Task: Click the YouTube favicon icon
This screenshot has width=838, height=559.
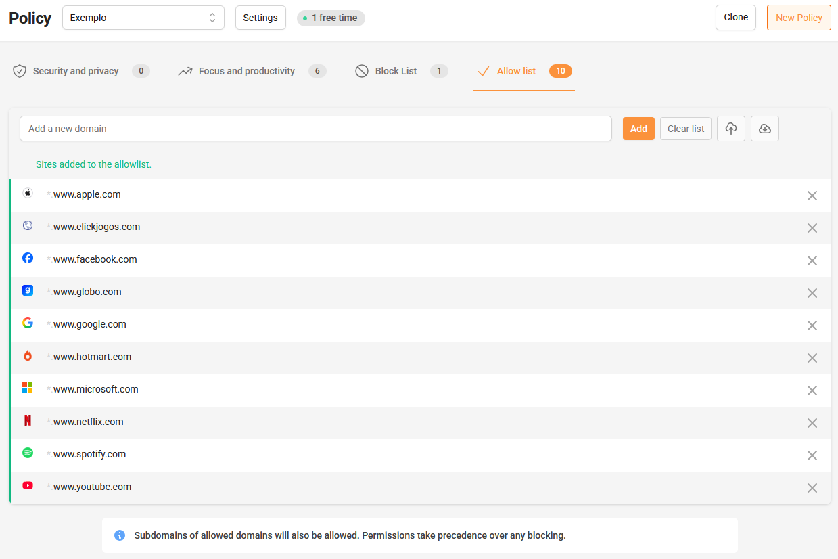Action: tap(28, 486)
